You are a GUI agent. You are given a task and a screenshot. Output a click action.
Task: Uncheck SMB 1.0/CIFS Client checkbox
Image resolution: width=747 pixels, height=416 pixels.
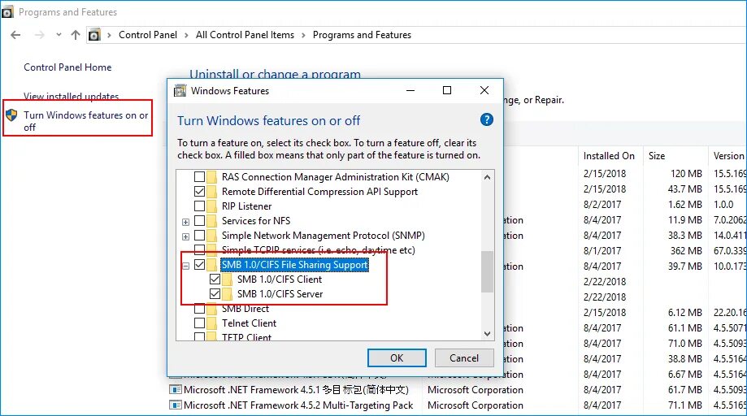tap(215, 279)
